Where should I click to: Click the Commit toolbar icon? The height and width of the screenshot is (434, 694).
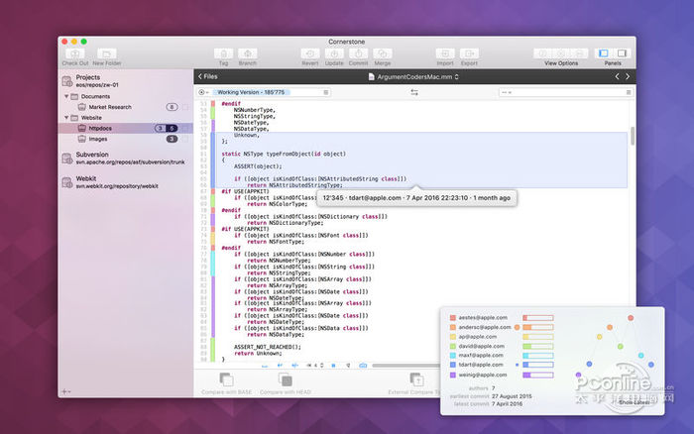click(x=358, y=53)
